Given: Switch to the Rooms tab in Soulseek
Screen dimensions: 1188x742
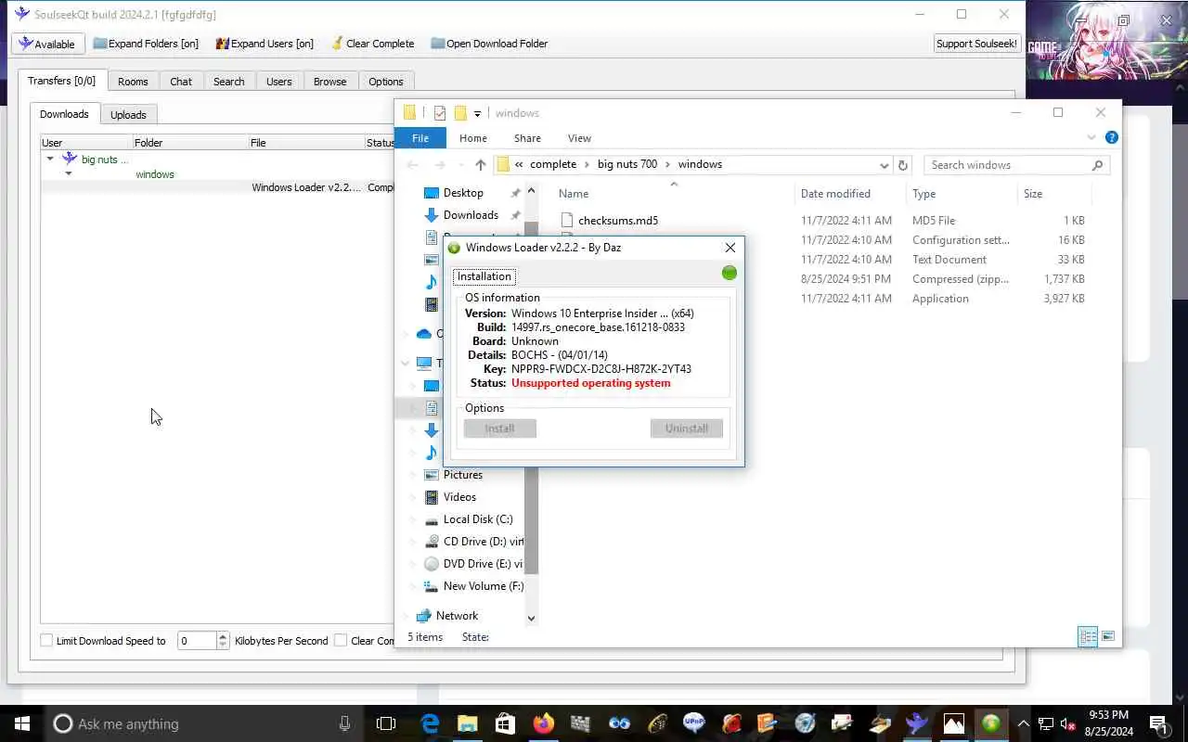Looking at the screenshot, I should (133, 82).
